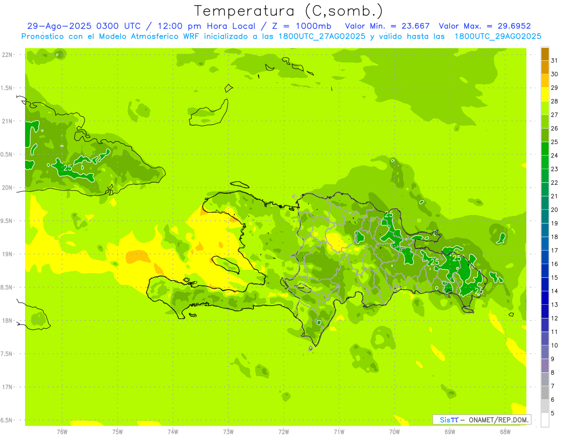567x438 pixels.
Task: Click the yellow legend swatch between 28 and 29
Action: point(545,94)
